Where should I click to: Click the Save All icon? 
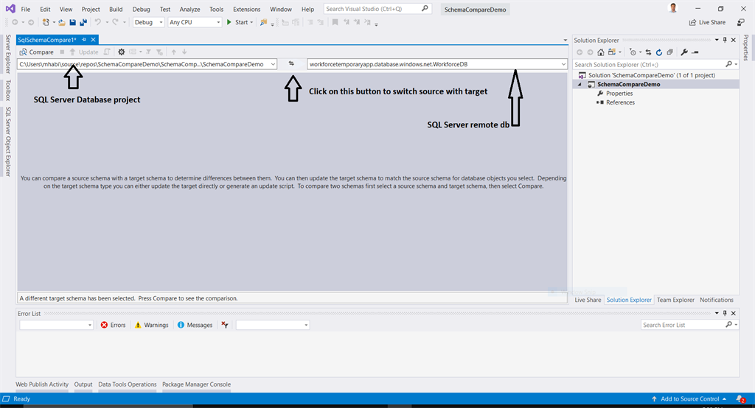83,22
